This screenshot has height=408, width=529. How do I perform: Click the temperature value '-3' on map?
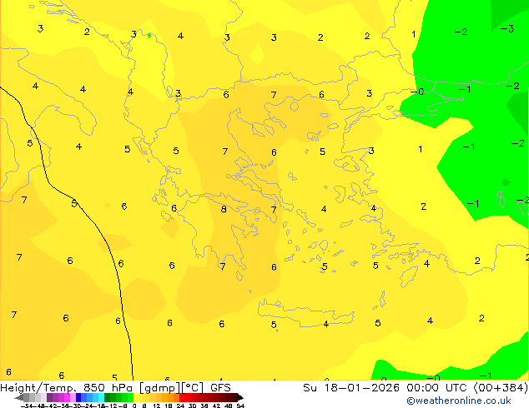[507, 29]
